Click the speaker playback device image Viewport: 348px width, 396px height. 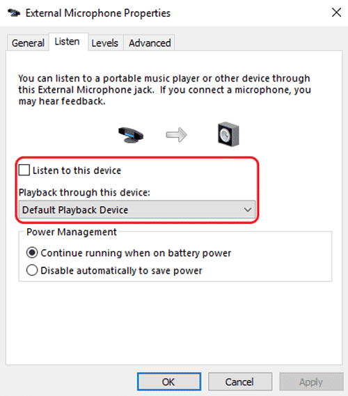point(228,134)
